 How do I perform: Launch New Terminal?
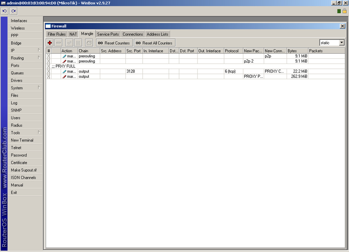coord(25,140)
